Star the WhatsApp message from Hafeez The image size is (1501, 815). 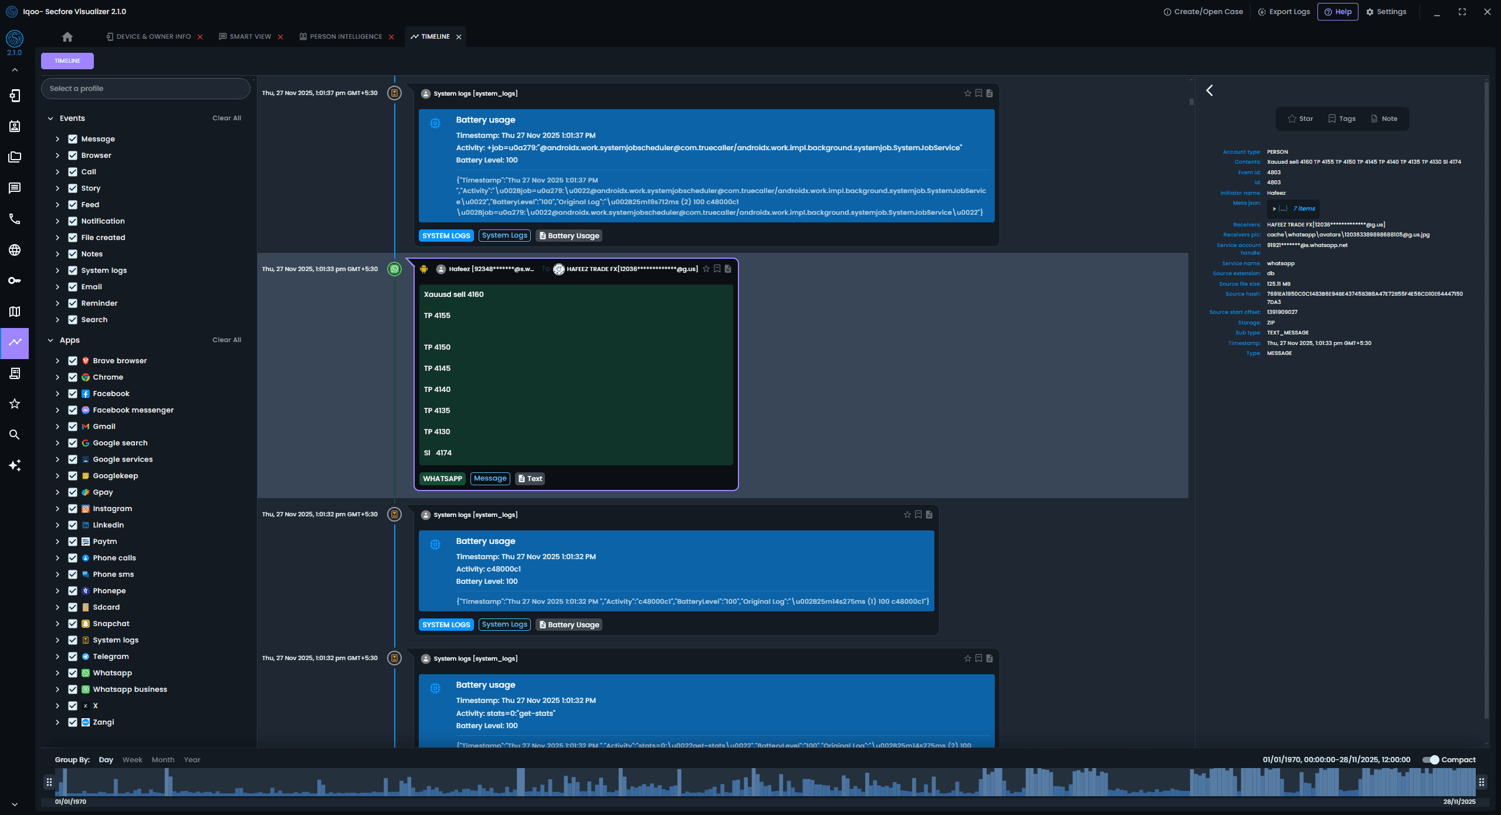[x=706, y=269]
